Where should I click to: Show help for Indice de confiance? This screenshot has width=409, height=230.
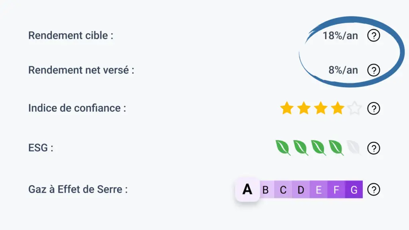pyautogui.click(x=373, y=108)
